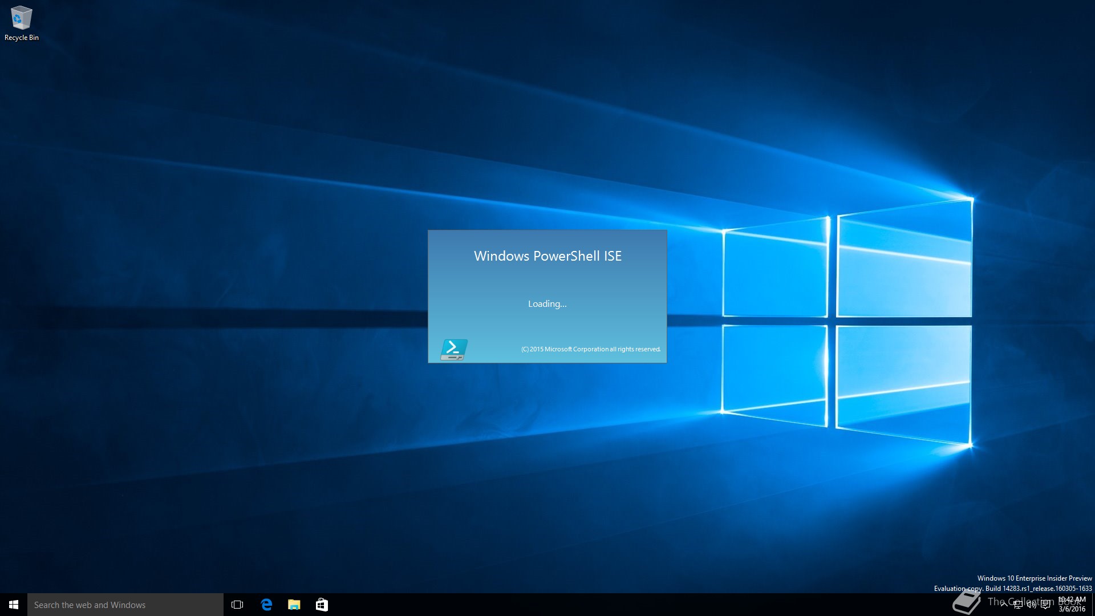Click the Store taskbar icon
This screenshot has height=616, width=1095.
coord(322,605)
